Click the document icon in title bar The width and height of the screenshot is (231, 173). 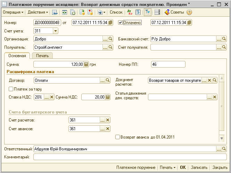click(5, 5)
